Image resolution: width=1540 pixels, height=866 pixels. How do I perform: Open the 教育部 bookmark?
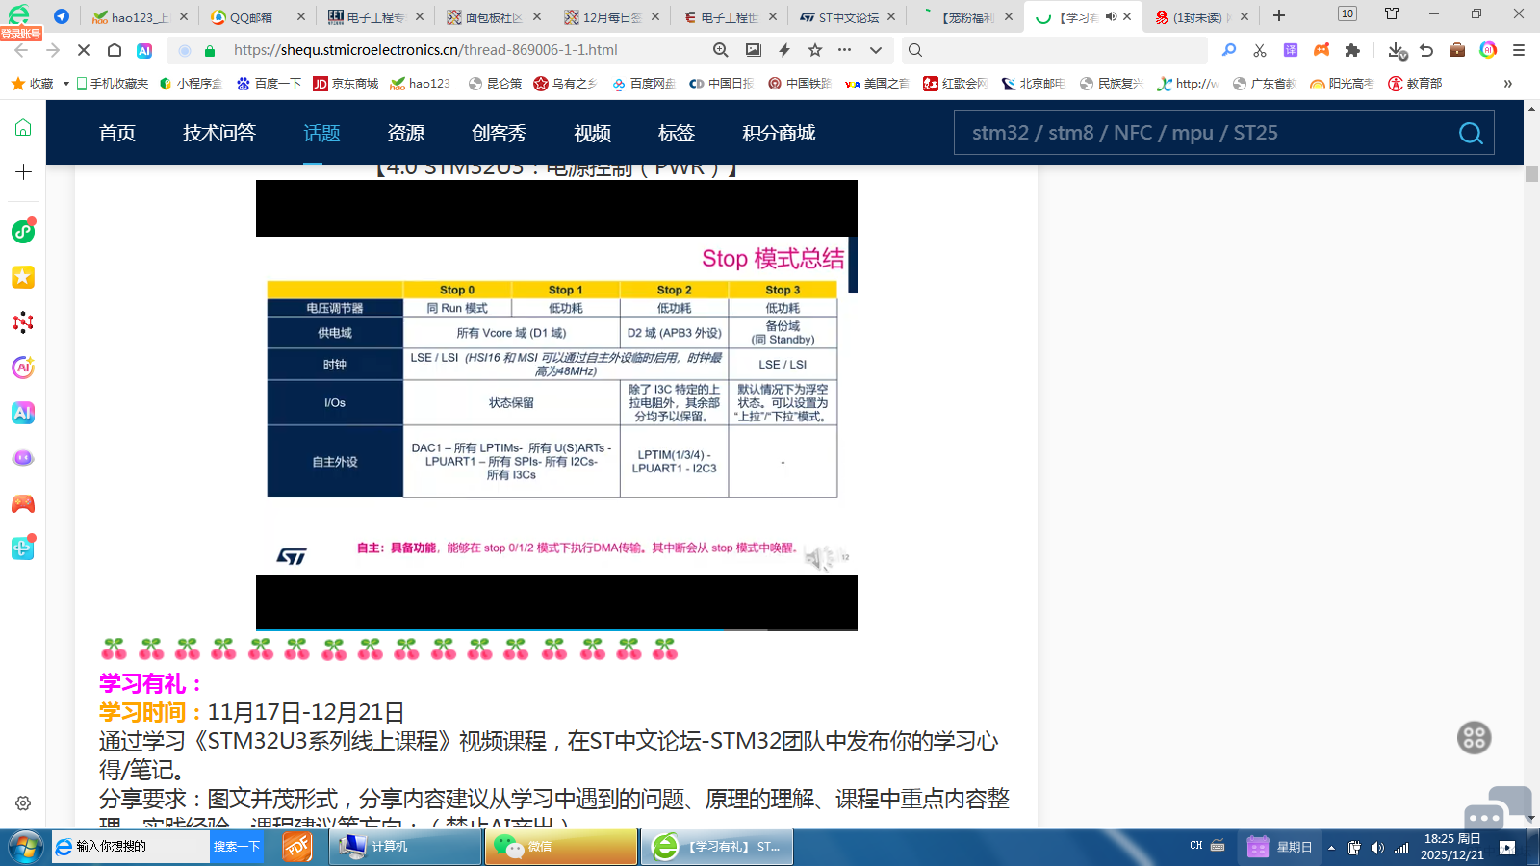click(1415, 84)
